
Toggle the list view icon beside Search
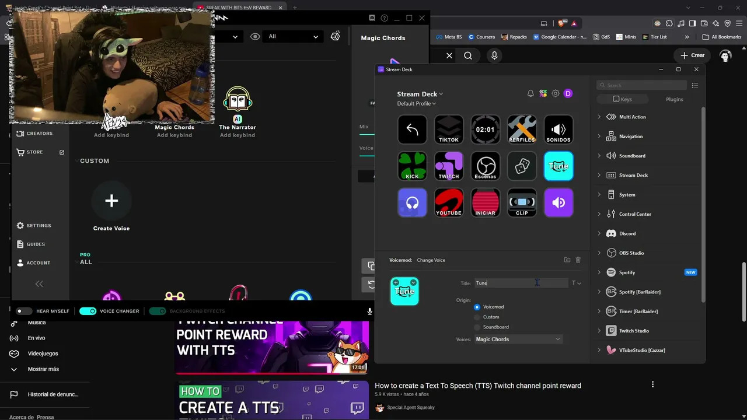click(x=694, y=85)
